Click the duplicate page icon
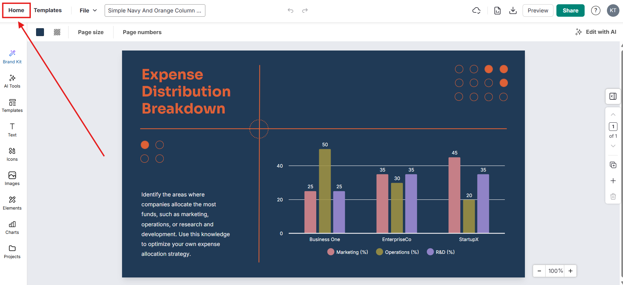The image size is (623, 285). [613, 165]
